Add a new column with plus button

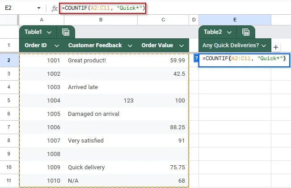pos(276,47)
